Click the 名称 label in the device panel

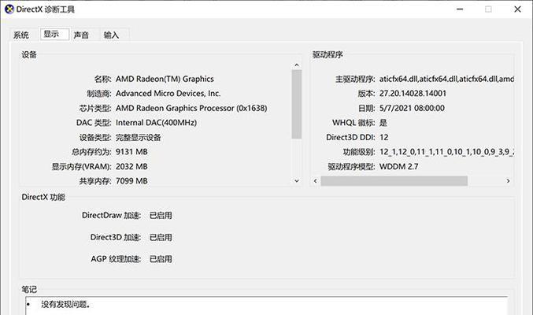102,79
